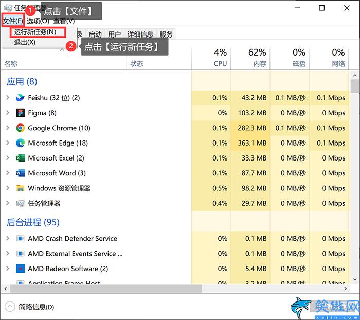Click the Windows 资源管理器 folder icon
The image size is (360, 320).
tap(20, 188)
